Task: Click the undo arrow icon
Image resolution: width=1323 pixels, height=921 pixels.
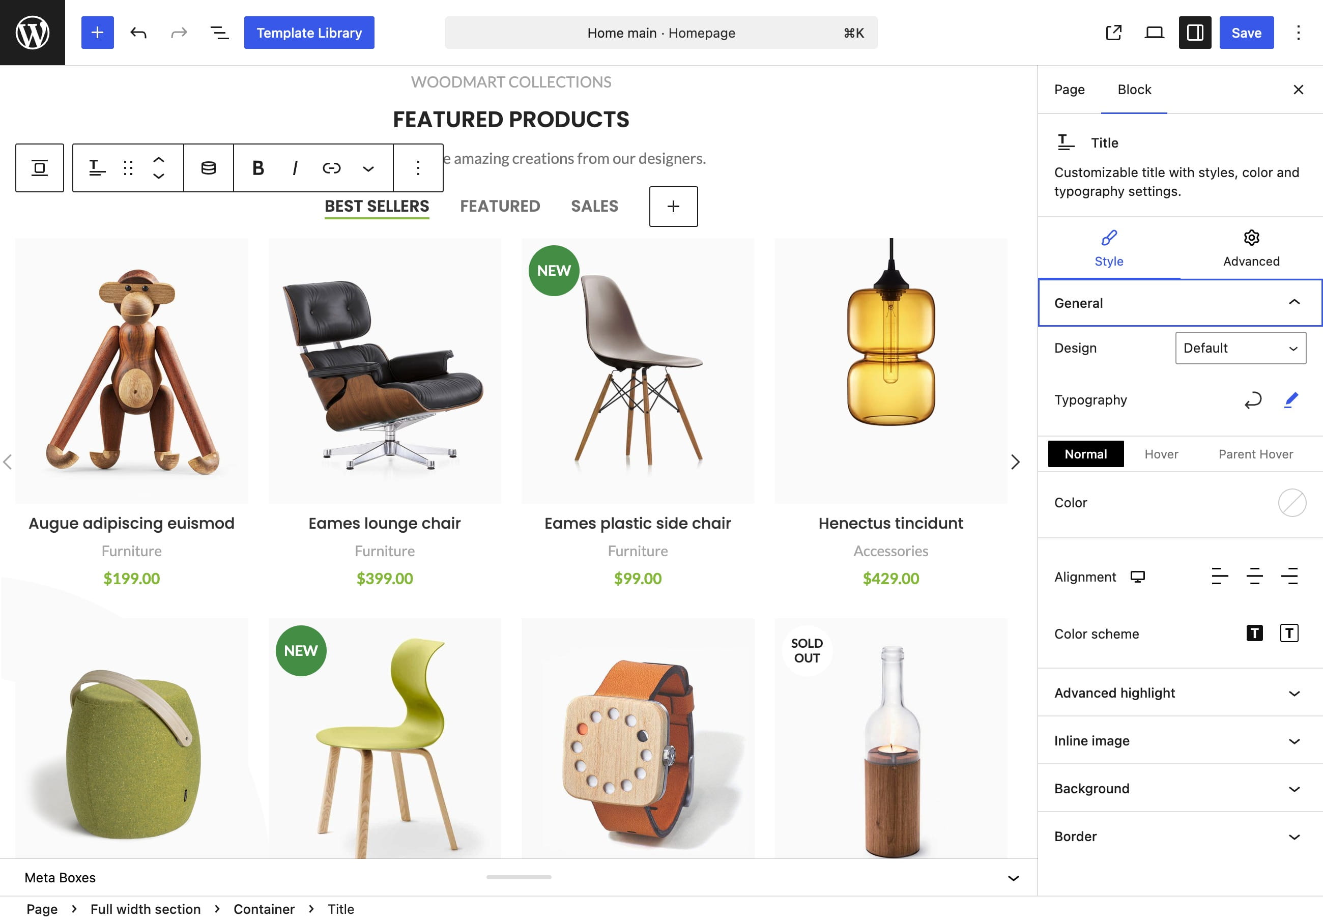Action: [138, 33]
